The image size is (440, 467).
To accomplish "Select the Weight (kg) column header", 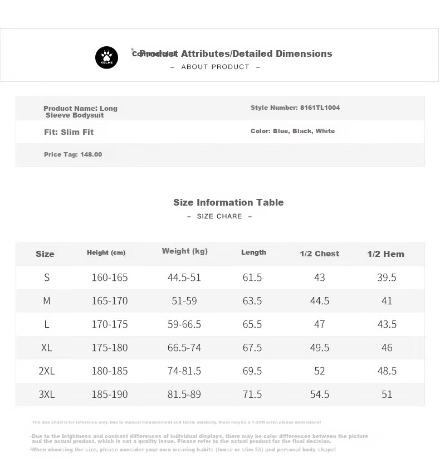I will tap(184, 251).
